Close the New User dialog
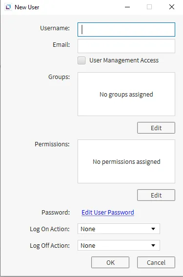Screen dimensions: 183x277 (172, 7)
